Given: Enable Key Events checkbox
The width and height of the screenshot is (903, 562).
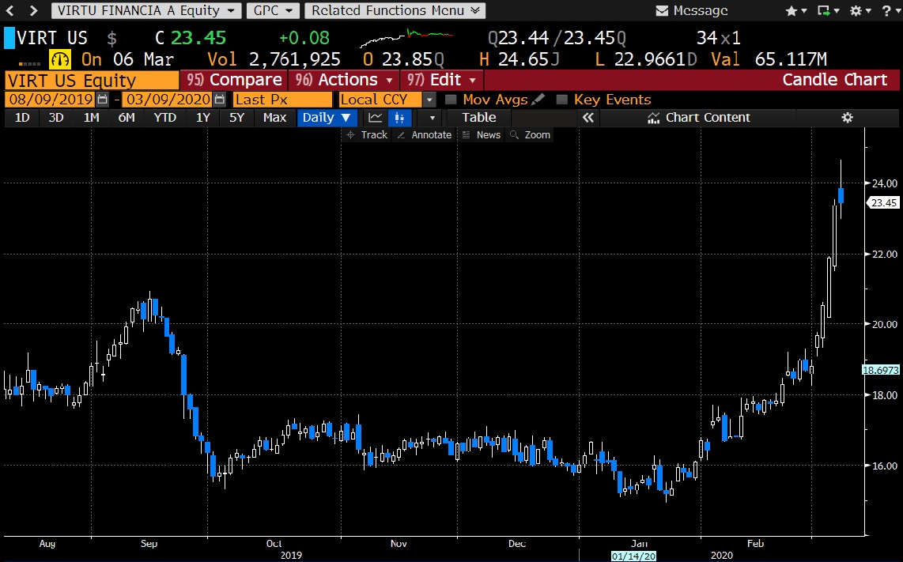Looking at the screenshot, I should click(562, 100).
